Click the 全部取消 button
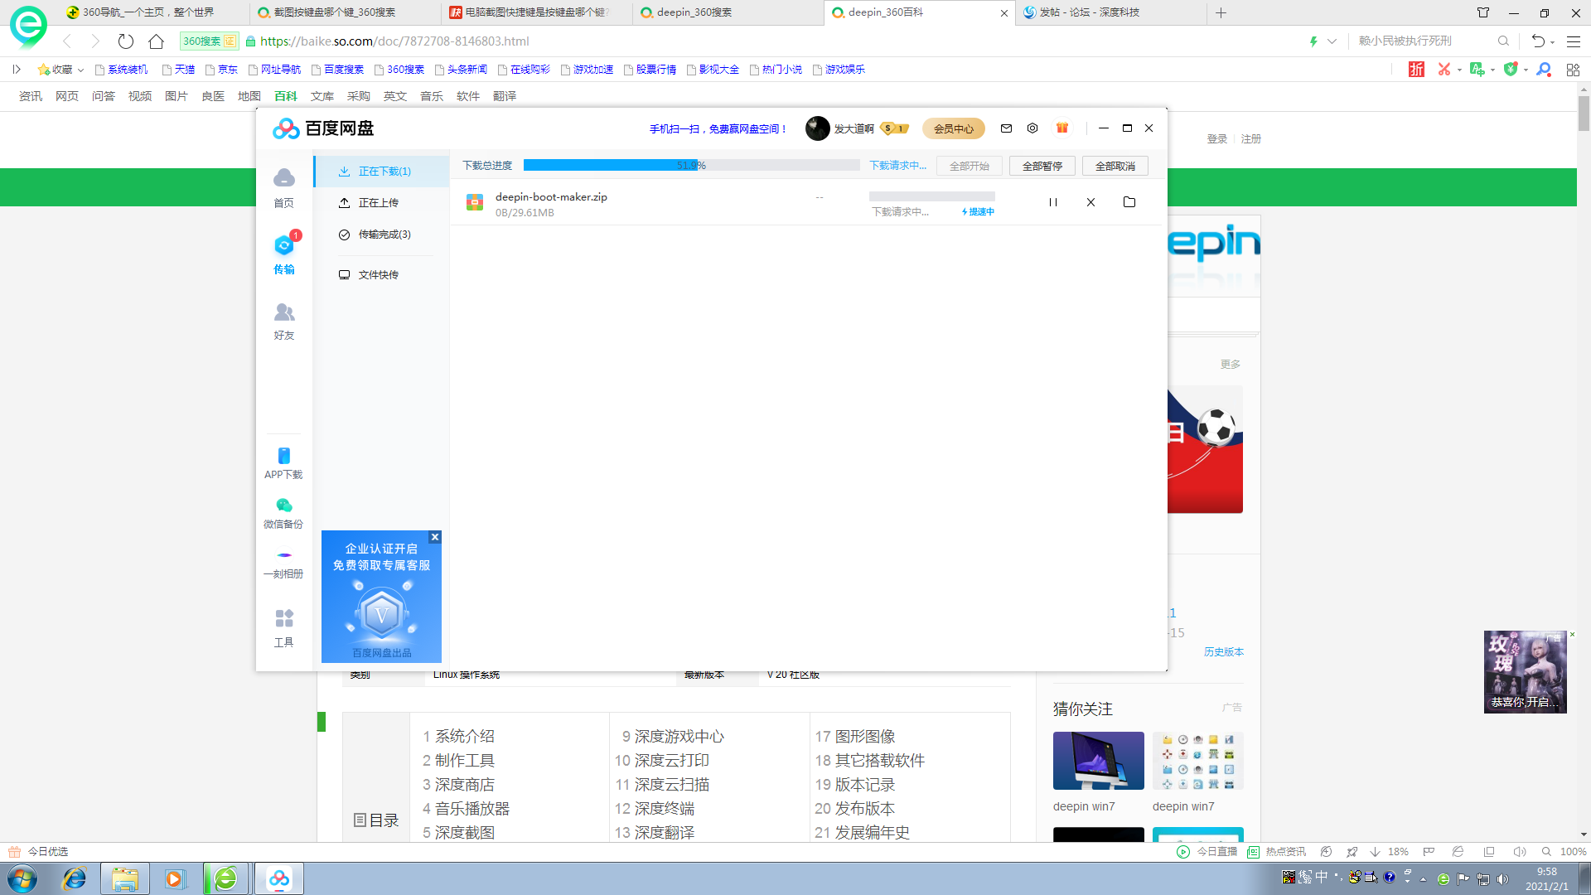1591x895 pixels. pyautogui.click(x=1115, y=166)
